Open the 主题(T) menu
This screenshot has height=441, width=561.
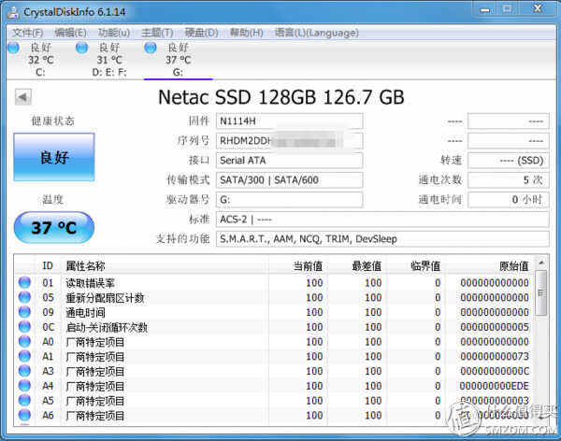[x=157, y=33]
